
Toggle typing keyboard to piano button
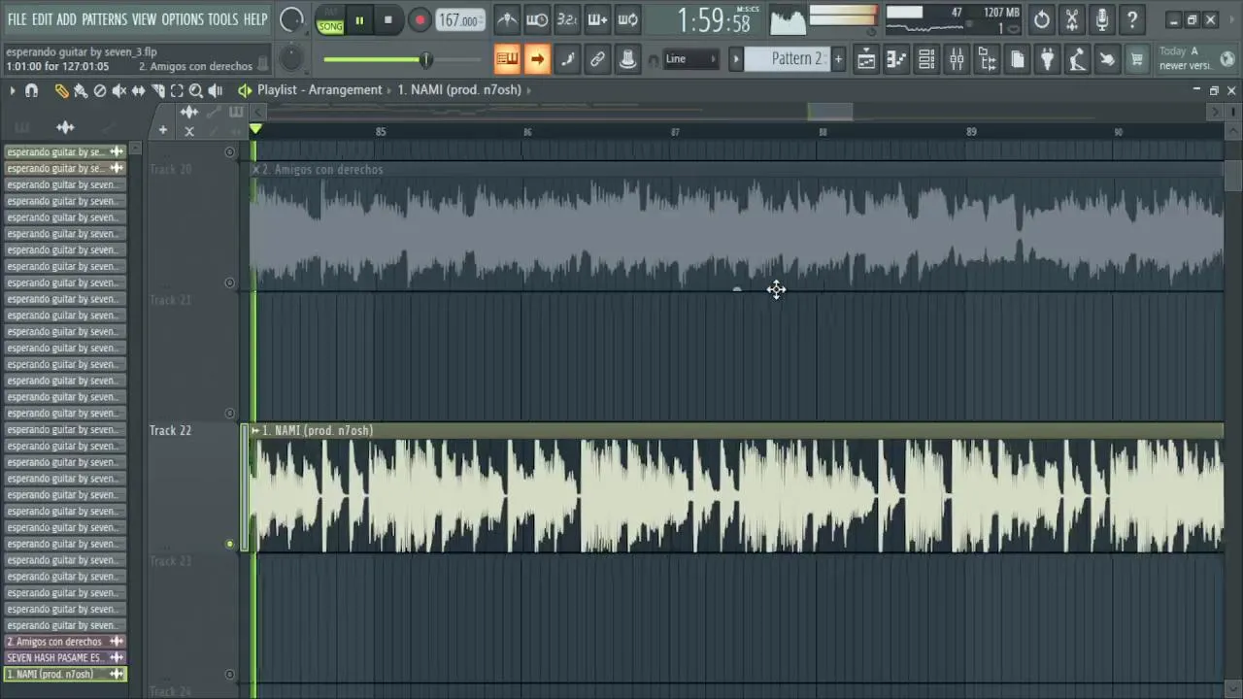click(507, 59)
